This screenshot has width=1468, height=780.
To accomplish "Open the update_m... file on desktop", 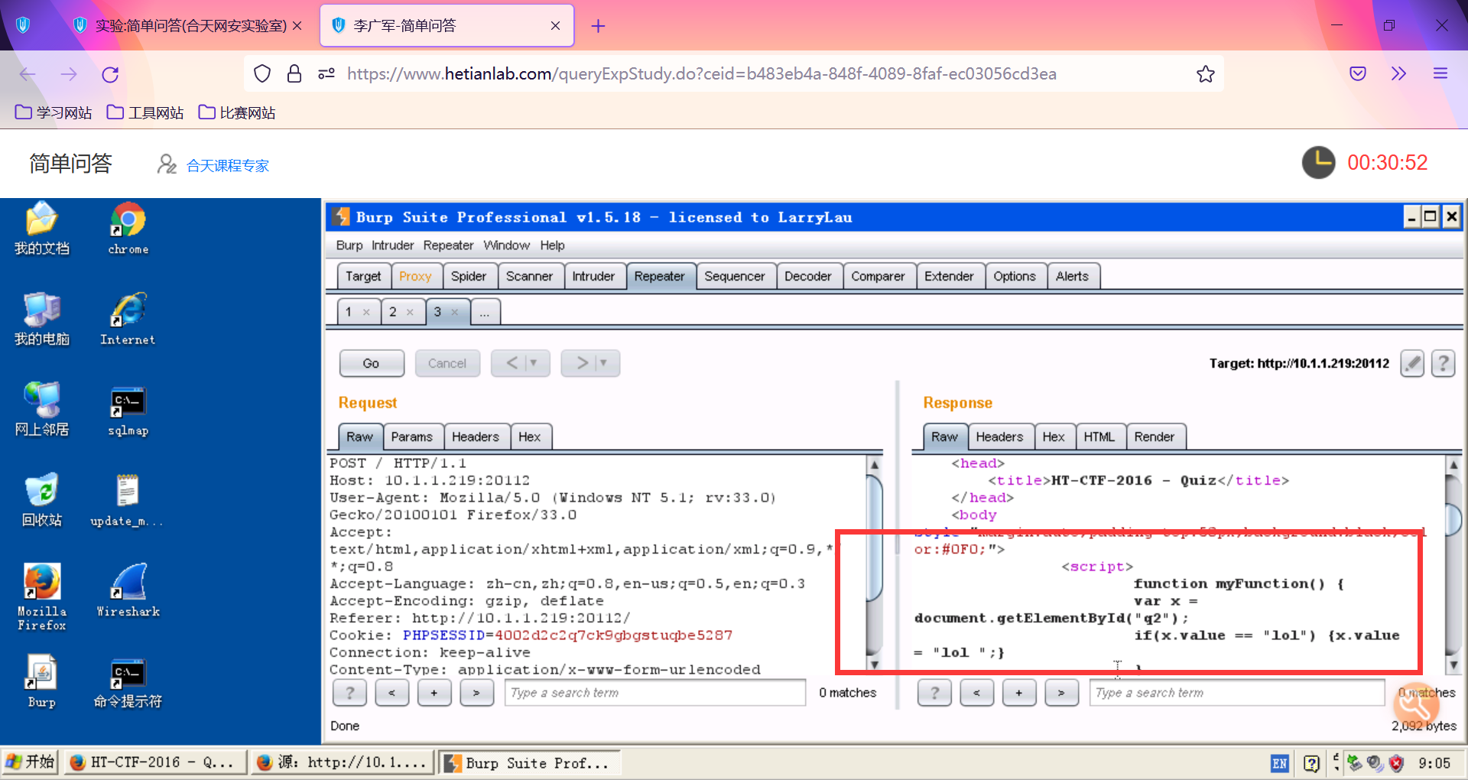I will [x=127, y=500].
